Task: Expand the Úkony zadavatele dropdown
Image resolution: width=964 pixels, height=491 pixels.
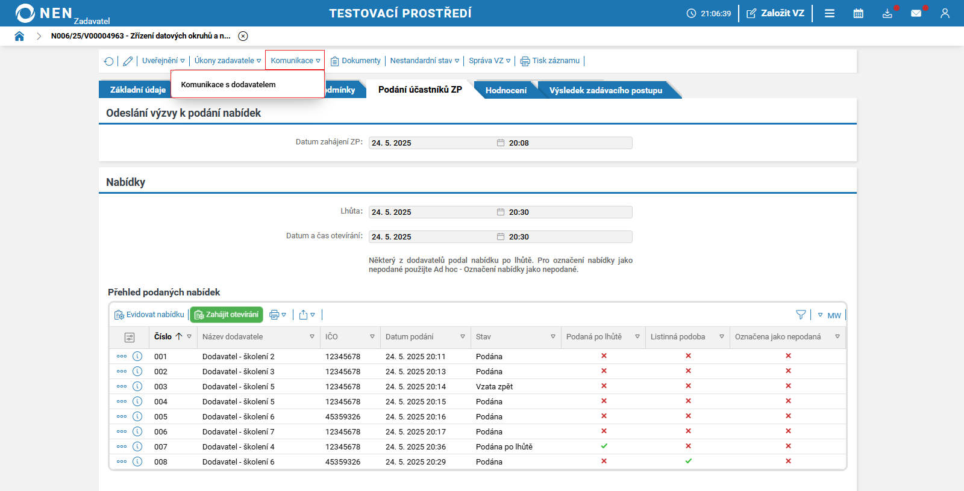Action: (x=227, y=61)
